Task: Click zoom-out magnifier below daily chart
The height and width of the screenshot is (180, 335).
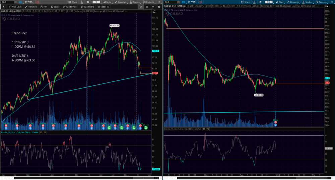Action: point(9,178)
